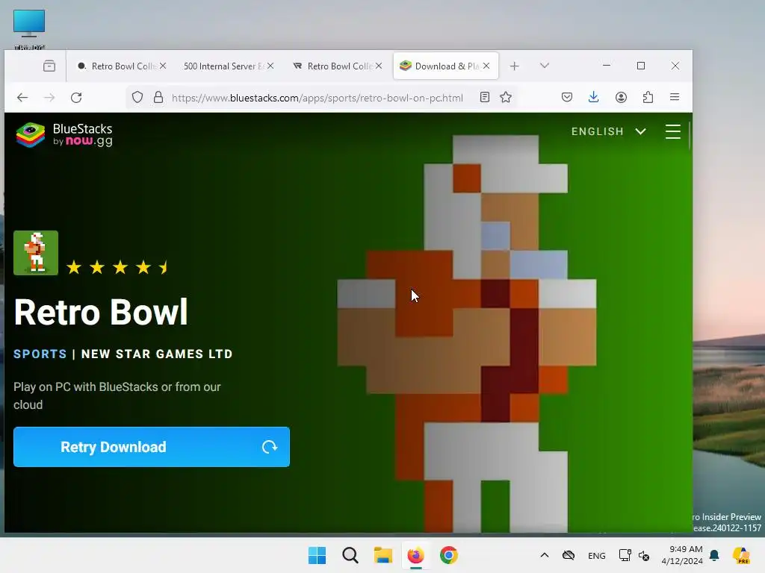Open the BlueStacks site hamburger menu
Viewport: 765px width, 573px height.
tap(673, 131)
